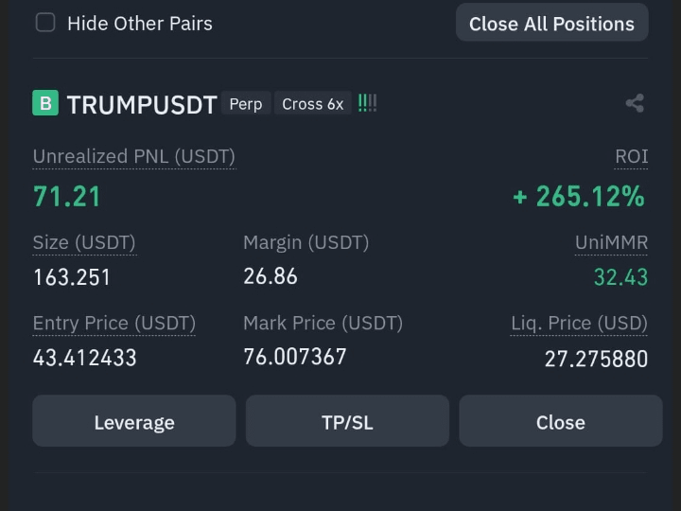Click the 32.43 UniMMR value
Viewport: 681px width, 511px height.
[x=620, y=277]
